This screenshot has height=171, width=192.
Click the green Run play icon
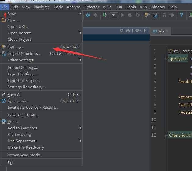tap(122, 15)
